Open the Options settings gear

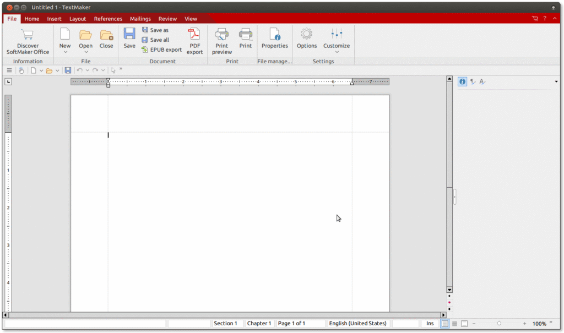[x=307, y=35]
